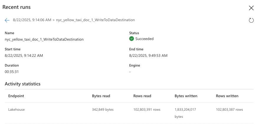
Task: Click the Bytes written column header
Action: click(x=186, y=96)
